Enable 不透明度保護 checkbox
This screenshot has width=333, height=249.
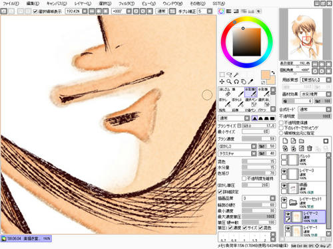(282, 122)
